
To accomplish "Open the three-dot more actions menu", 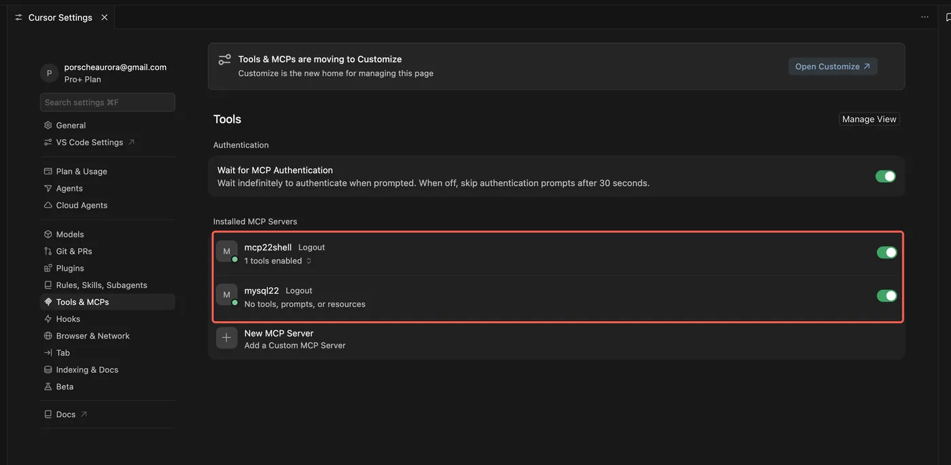I will click(x=925, y=17).
